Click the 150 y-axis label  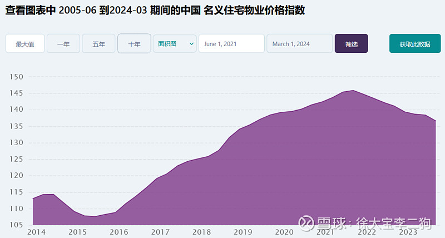16,77
